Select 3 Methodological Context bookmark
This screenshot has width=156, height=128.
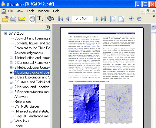[32, 67]
